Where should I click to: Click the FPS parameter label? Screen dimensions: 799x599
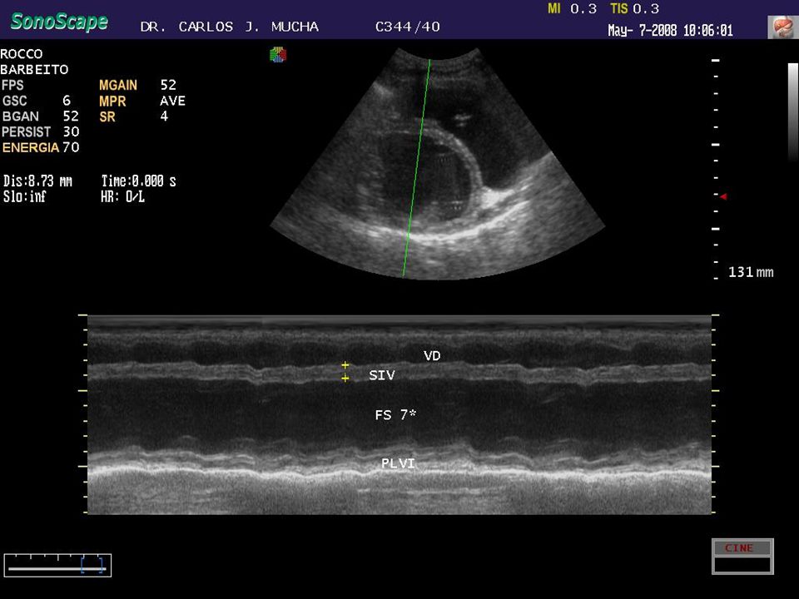[x=12, y=85]
